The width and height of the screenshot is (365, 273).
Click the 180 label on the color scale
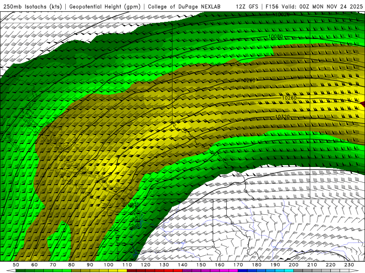pos(256,265)
